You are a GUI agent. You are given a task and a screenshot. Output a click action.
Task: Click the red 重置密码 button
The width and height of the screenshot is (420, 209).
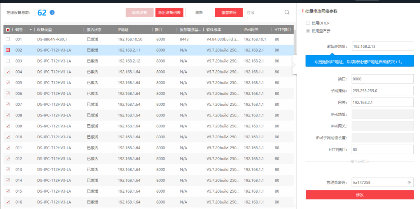(229, 12)
